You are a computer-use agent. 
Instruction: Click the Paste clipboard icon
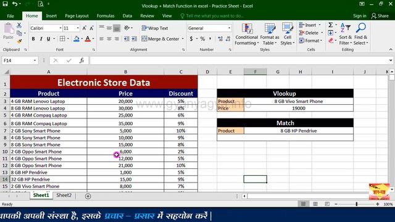(x=8, y=28)
